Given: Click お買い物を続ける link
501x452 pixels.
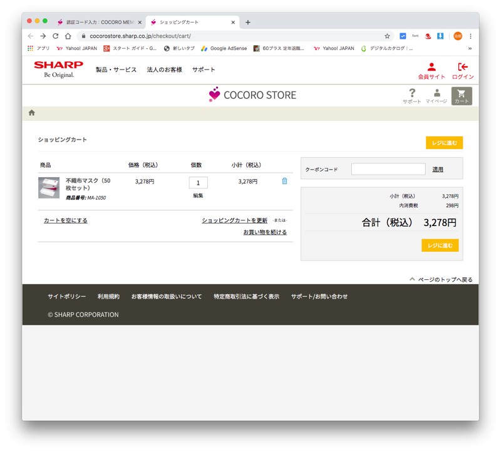Looking at the screenshot, I should (x=265, y=232).
